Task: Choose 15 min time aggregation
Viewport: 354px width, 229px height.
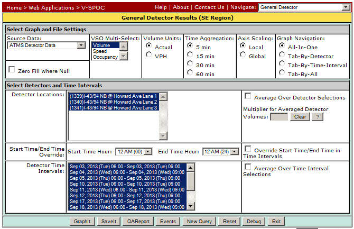Action: click(x=190, y=55)
